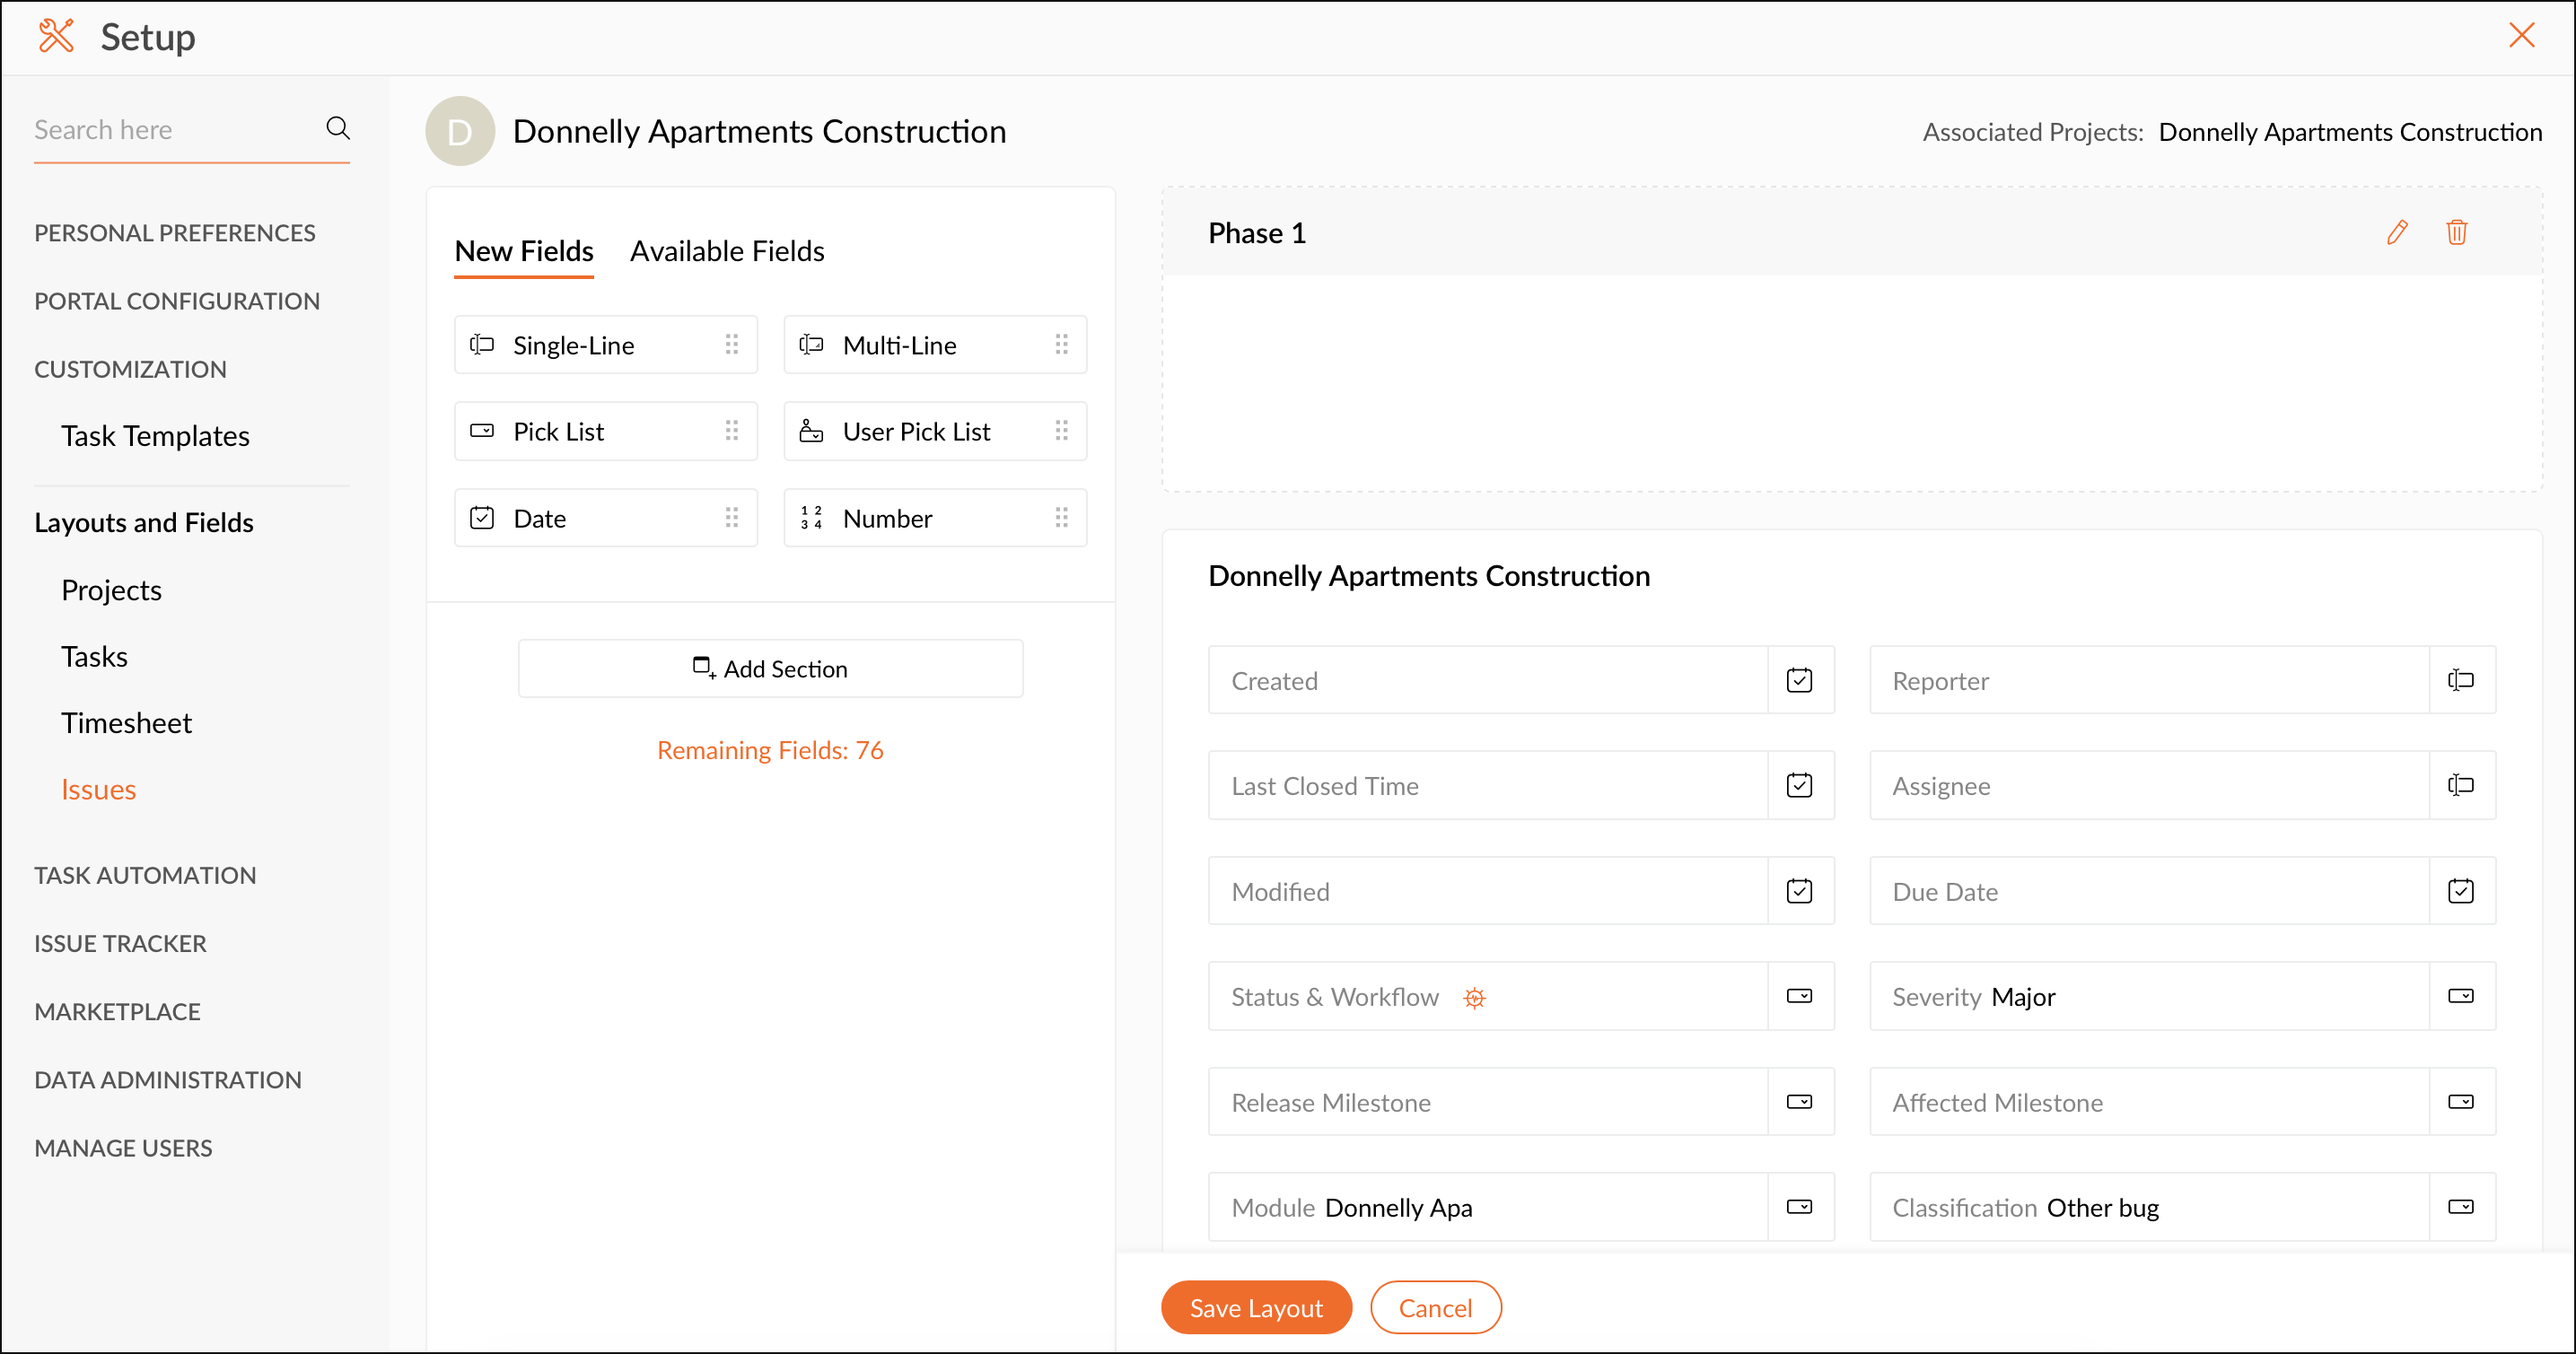
Task: Open the Classification pick list dropdown
Action: coord(2460,1207)
